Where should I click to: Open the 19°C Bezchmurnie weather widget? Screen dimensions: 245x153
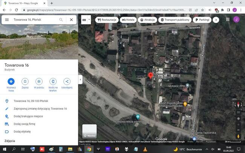[x=187, y=149]
